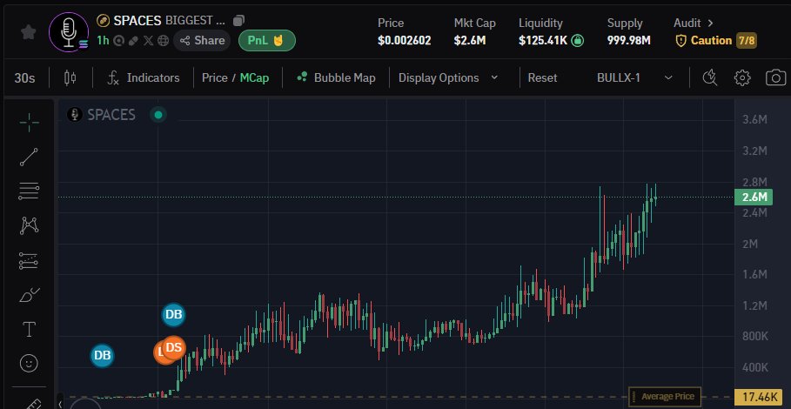791x409 pixels.
Task: Open the candlestick chart type selector
Action: coord(70,77)
